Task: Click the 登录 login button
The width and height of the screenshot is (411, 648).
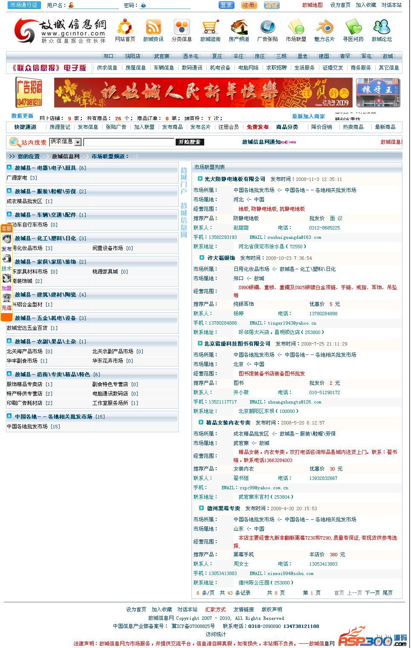Action: coord(226,5)
